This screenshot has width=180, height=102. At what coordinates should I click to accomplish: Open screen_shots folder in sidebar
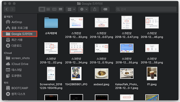pos(19,58)
